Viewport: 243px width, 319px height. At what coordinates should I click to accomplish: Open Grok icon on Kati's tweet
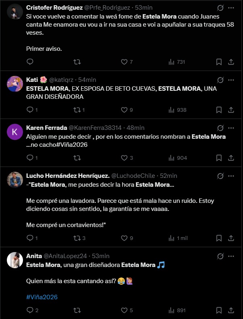pos(220,80)
